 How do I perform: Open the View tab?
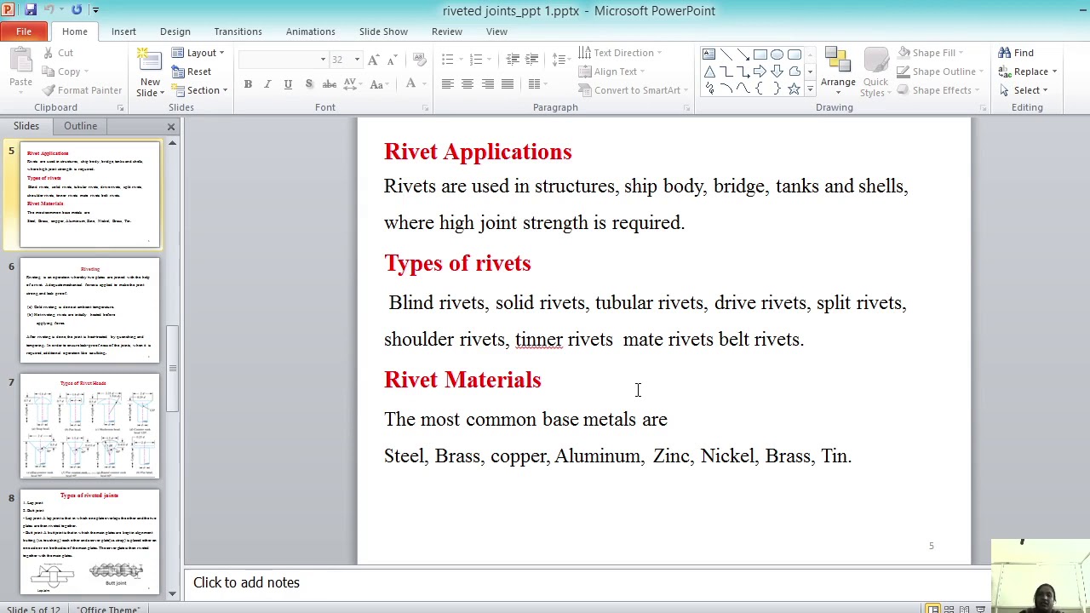pyautogui.click(x=496, y=32)
